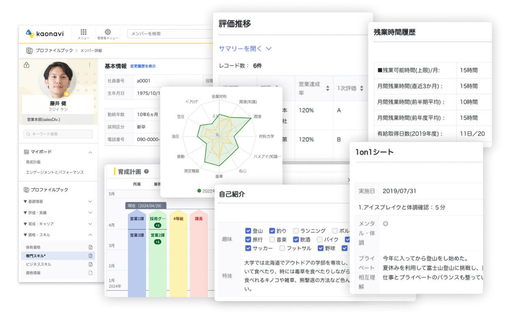This screenshot has height=315, width=518.
Task: Click the help icon next to 育成計画
Action: pos(146,172)
